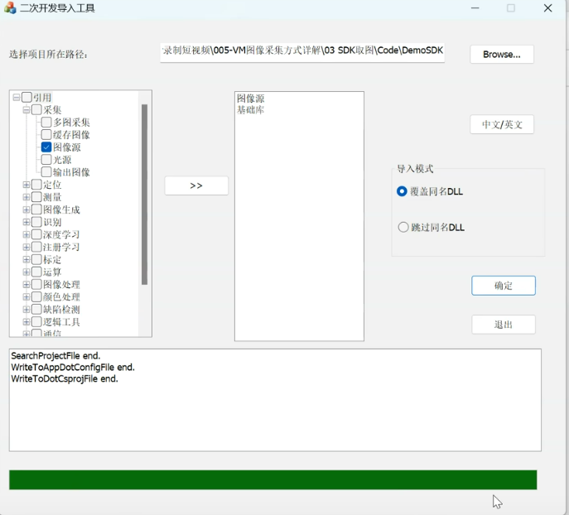The height and width of the screenshot is (515, 569).
Task: Expand the 图像处理 tree node
Action: (27, 284)
